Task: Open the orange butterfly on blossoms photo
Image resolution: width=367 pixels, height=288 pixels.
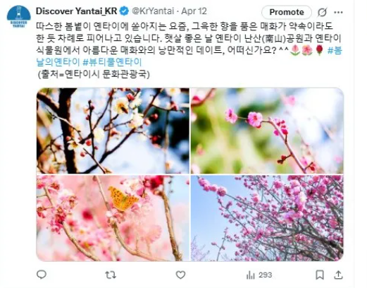Action: coord(113,218)
